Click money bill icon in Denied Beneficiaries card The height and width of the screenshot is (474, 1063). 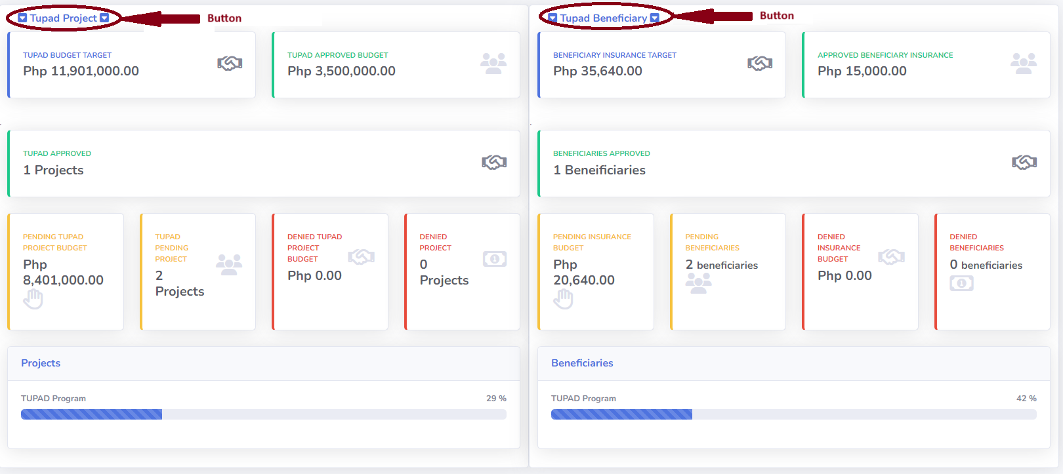[962, 283]
